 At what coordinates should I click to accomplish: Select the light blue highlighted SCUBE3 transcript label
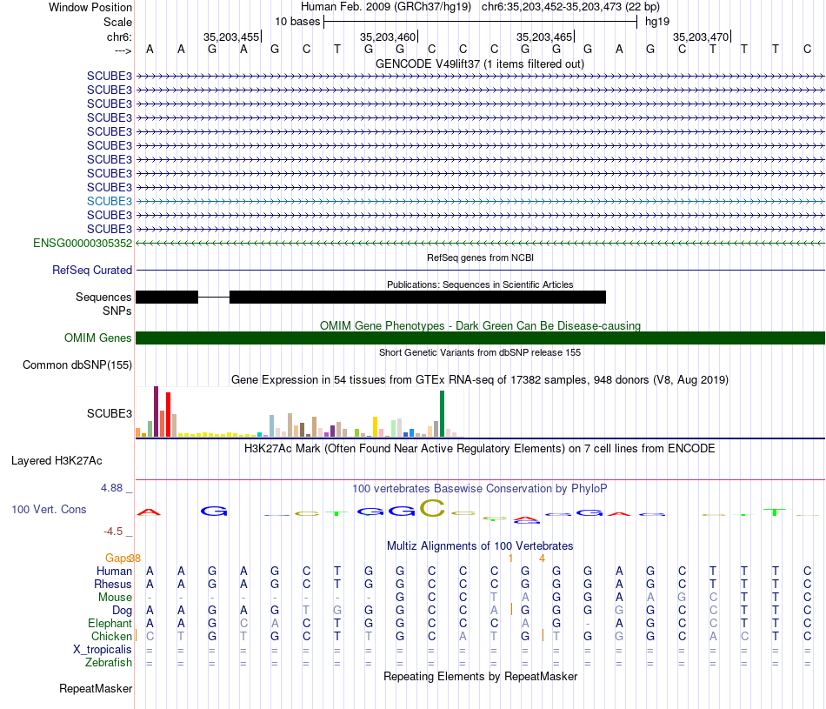[x=109, y=201]
